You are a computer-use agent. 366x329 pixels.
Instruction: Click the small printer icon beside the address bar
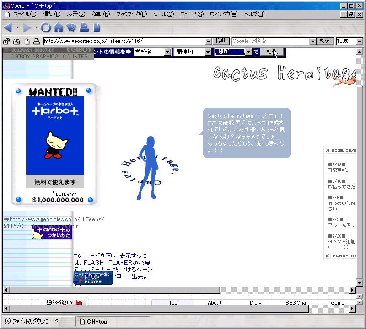point(37,42)
